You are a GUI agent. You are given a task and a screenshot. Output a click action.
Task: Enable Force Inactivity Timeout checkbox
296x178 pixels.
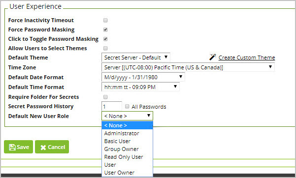tap(105, 20)
